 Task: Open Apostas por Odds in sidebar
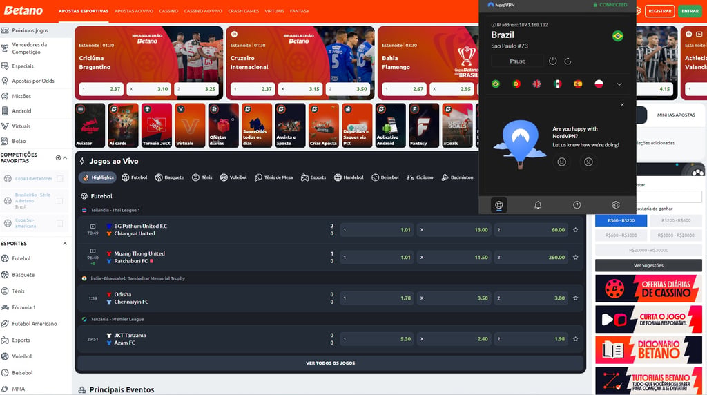(x=33, y=81)
